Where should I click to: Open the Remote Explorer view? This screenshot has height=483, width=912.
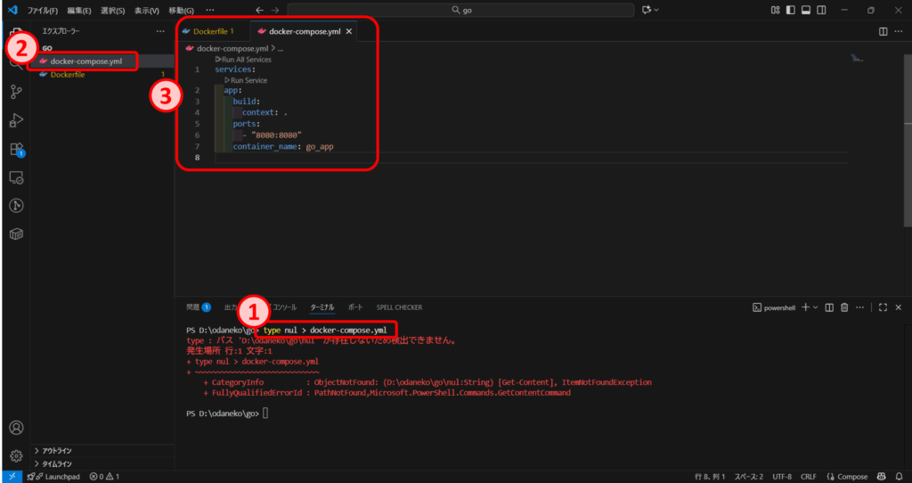tap(16, 177)
